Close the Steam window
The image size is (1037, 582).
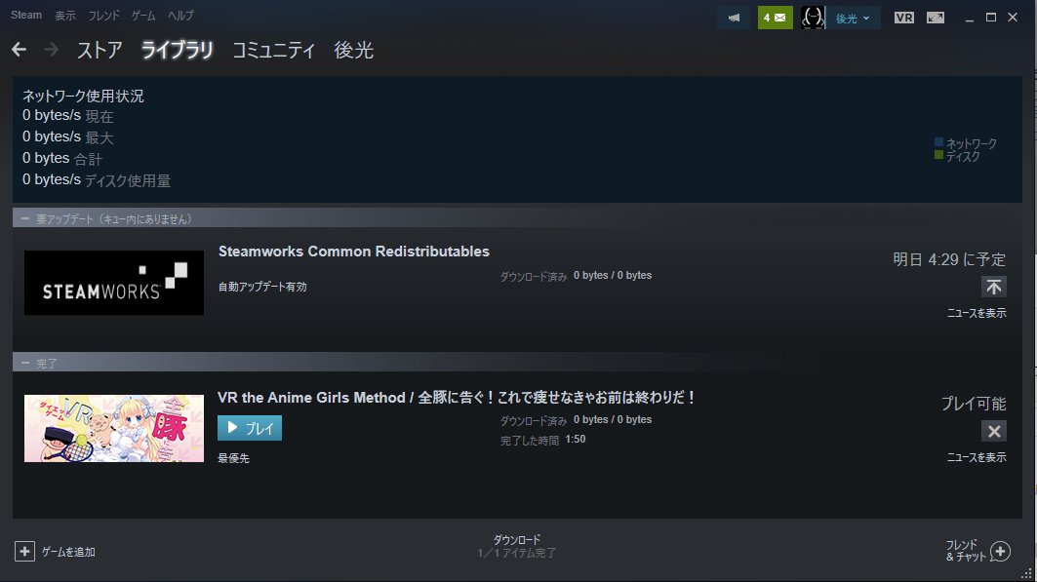click(1013, 18)
